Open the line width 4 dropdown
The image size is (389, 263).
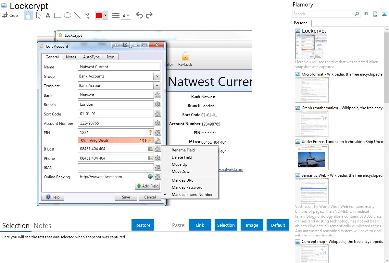point(126,15)
